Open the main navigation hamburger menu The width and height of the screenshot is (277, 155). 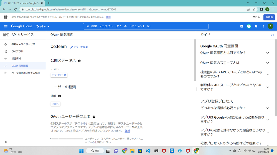6,26
